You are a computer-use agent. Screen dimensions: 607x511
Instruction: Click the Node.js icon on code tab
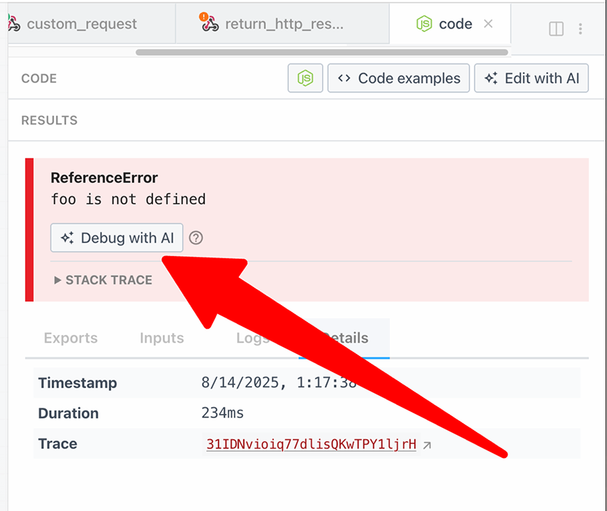coord(424,24)
